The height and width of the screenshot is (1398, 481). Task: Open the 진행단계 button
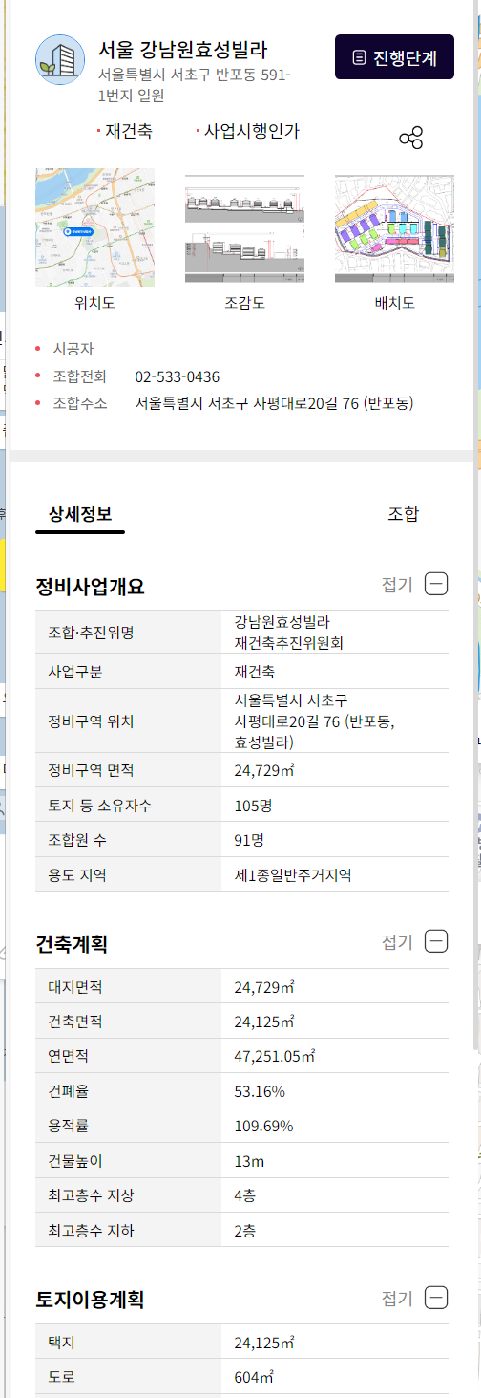click(x=394, y=57)
